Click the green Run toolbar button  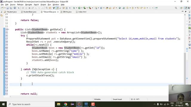click(79, 8)
